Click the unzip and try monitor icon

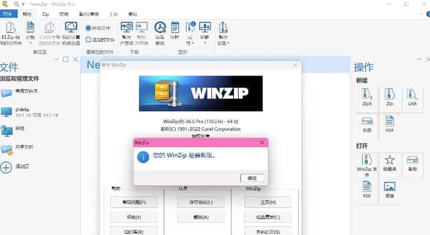(x=127, y=28)
